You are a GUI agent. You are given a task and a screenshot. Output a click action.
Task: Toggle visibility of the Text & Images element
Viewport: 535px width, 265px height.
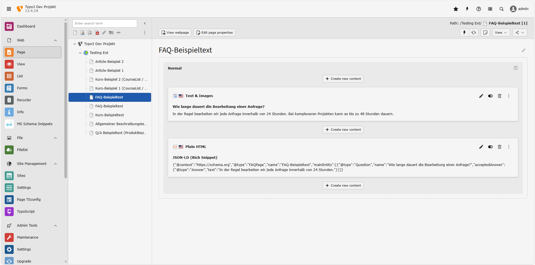[x=490, y=96]
